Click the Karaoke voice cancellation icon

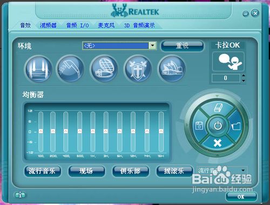pyautogui.click(x=228, y=62)
